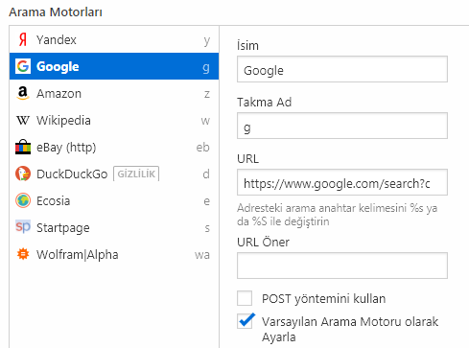Select the Yandex search engine row

(x=114, y=39)
